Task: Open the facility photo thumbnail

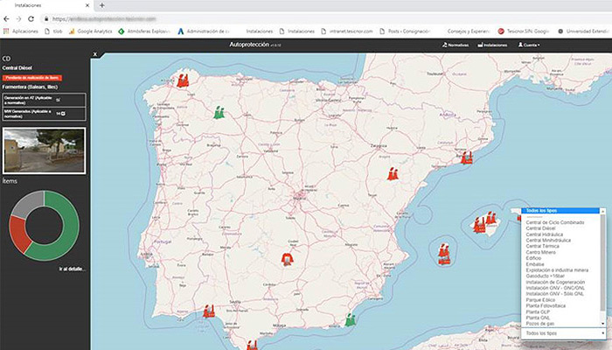Action: (x=44, y=150)
